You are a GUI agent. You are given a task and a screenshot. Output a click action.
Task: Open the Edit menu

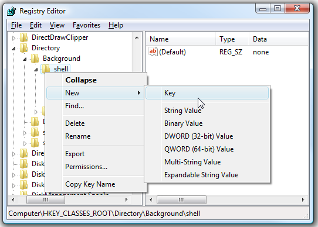tap(36, 25)
